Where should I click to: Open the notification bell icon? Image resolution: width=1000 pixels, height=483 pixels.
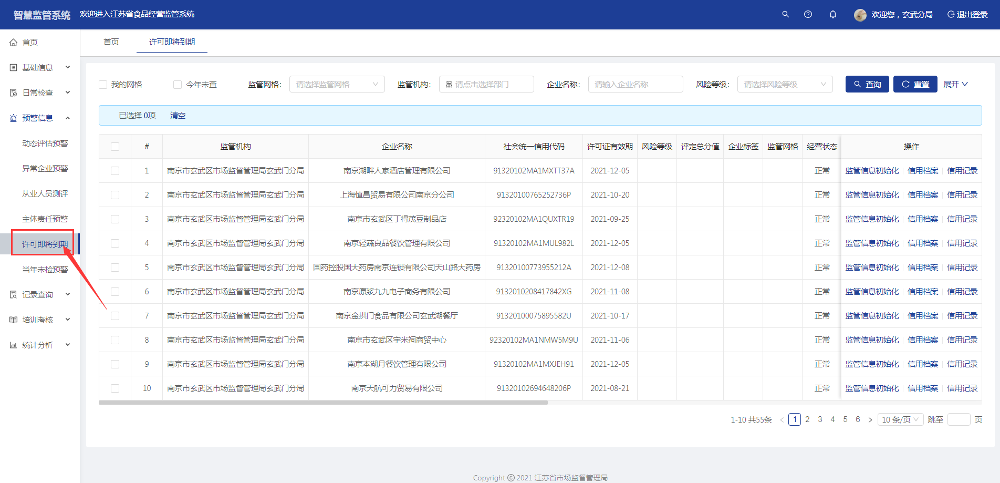(832, 14)
